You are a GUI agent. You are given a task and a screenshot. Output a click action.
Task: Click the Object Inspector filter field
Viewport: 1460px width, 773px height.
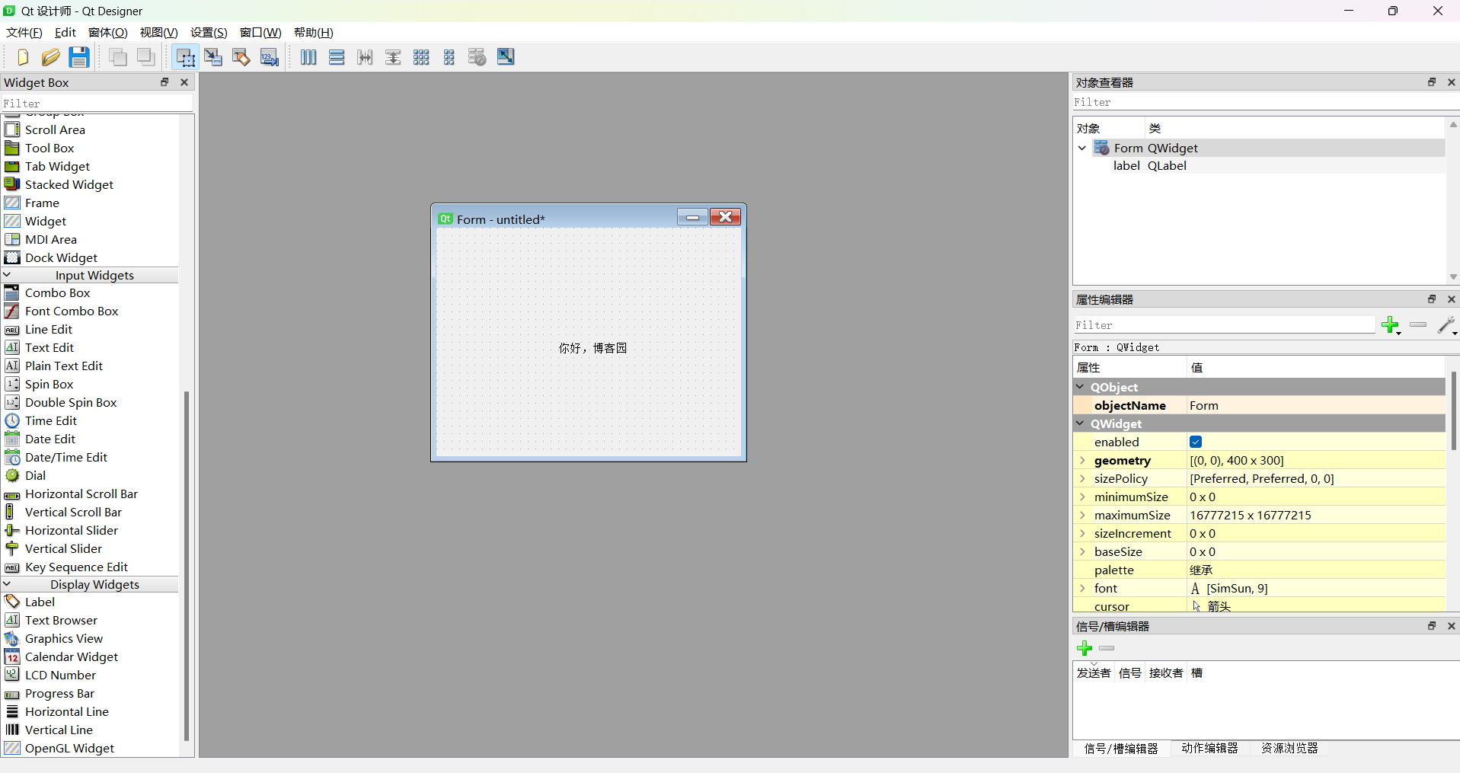click(x=1264, y=102)
